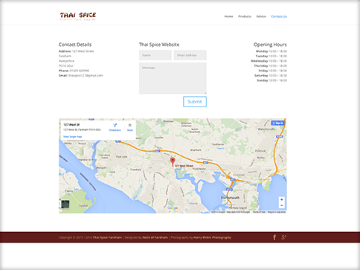This screenshot has width=360, height=270.
Task: Zoom in with map plus button
Action: (281, 199)
